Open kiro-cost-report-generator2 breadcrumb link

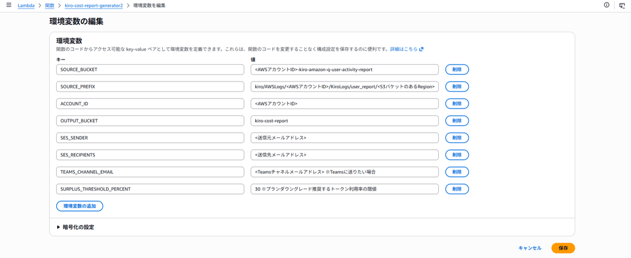pos(94,5)
